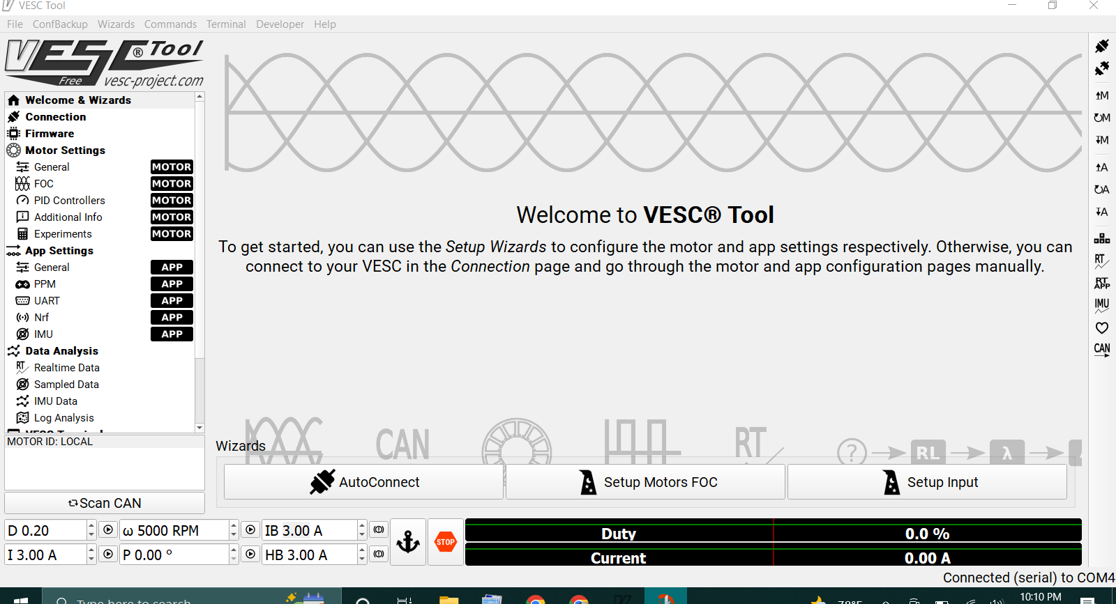1116x604 pixels.
Task: Run duty cycle with play button beside D 0.20
Action: click(108, 530)
